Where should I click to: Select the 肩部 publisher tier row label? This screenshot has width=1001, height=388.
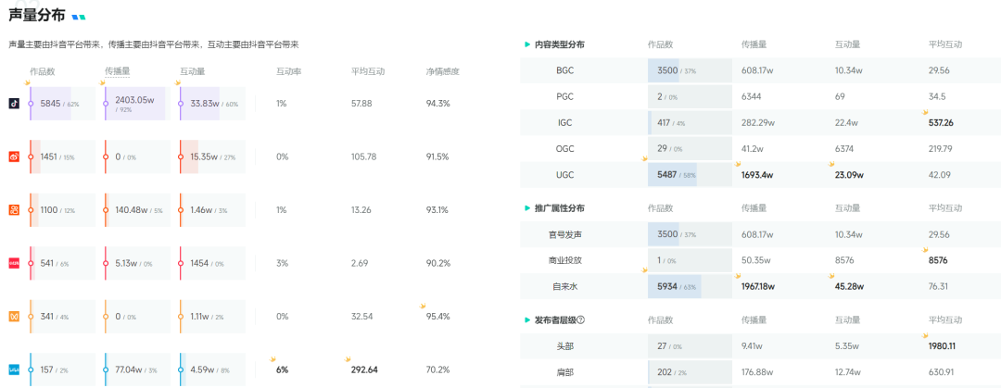pyautogui.click(x=565, y=372)
